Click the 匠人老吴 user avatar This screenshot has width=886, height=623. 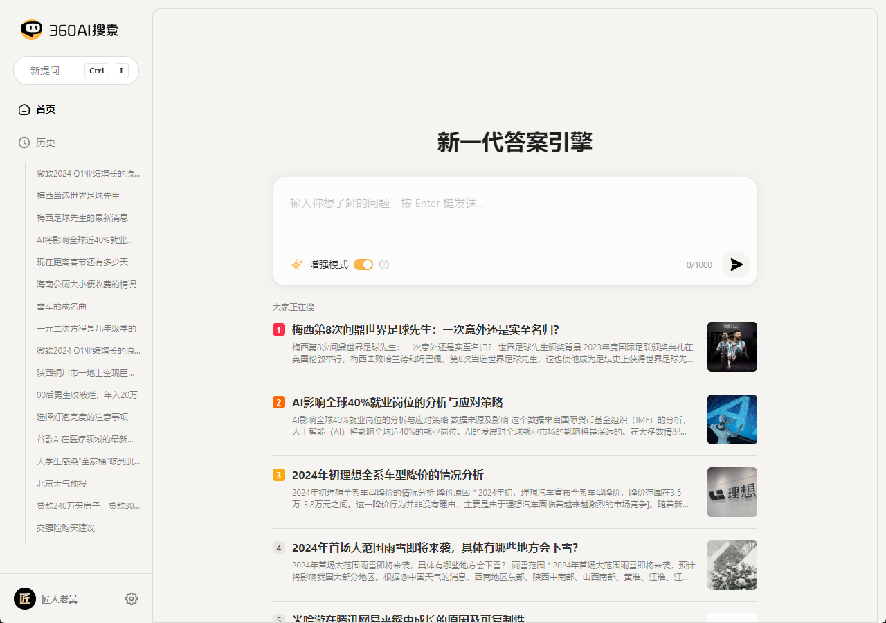click(x=25, y=599)
